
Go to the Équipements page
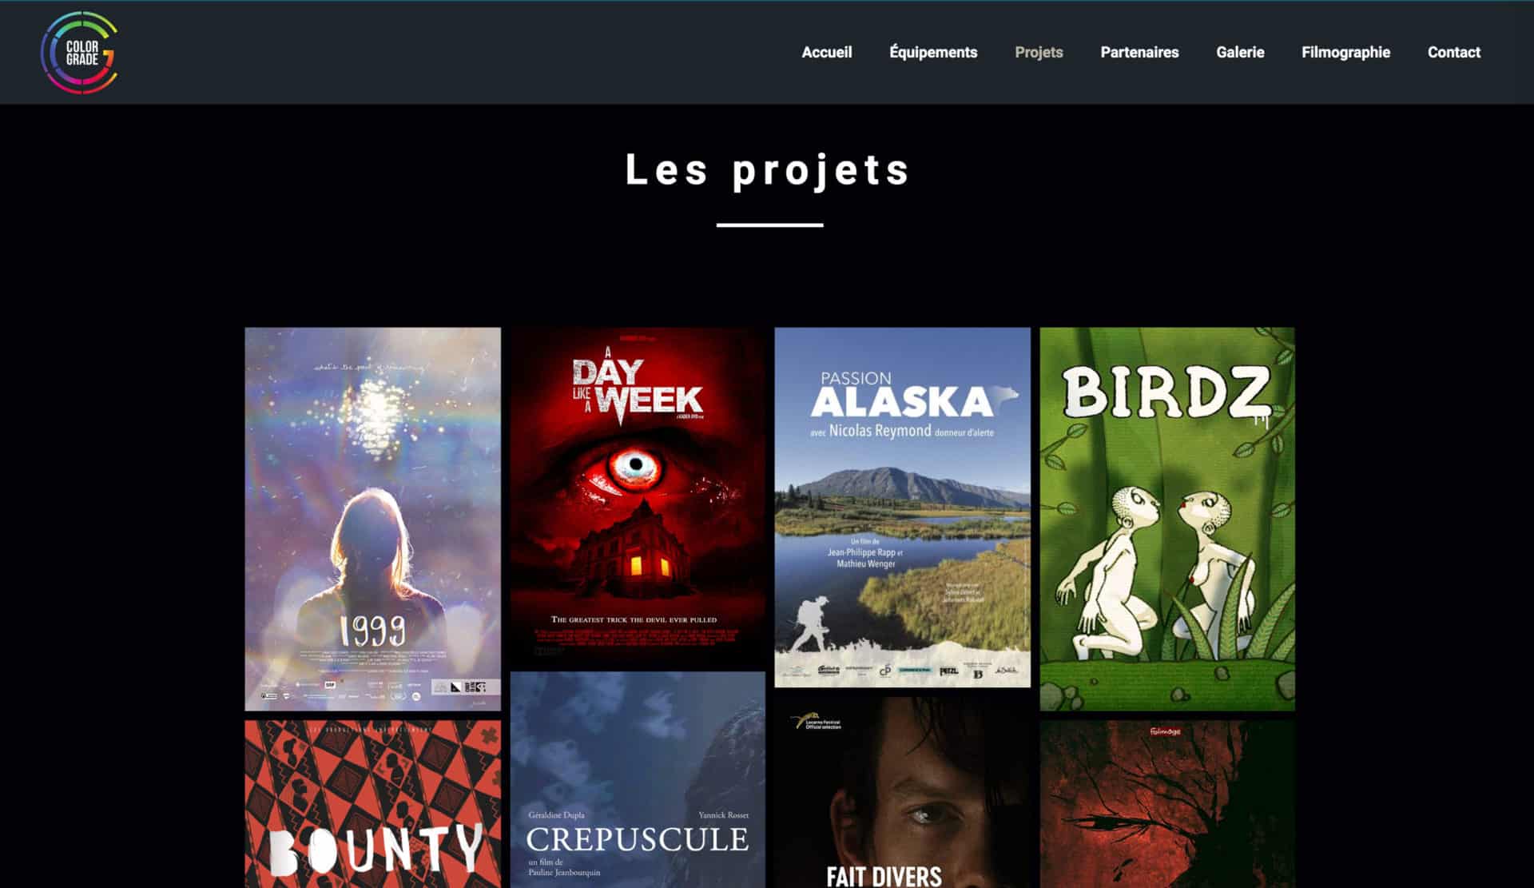[x=933, y=52]
